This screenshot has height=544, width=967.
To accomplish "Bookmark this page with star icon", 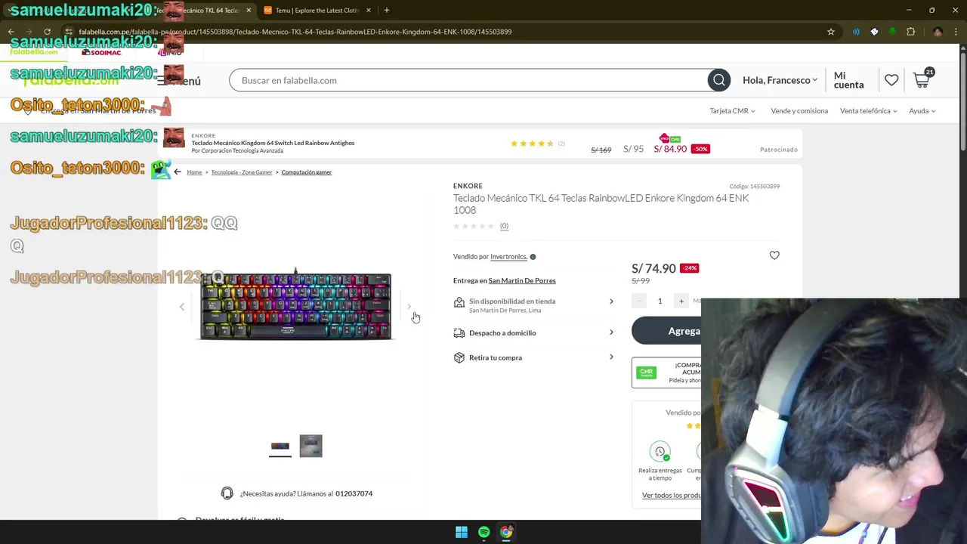I will click(831, 32).
